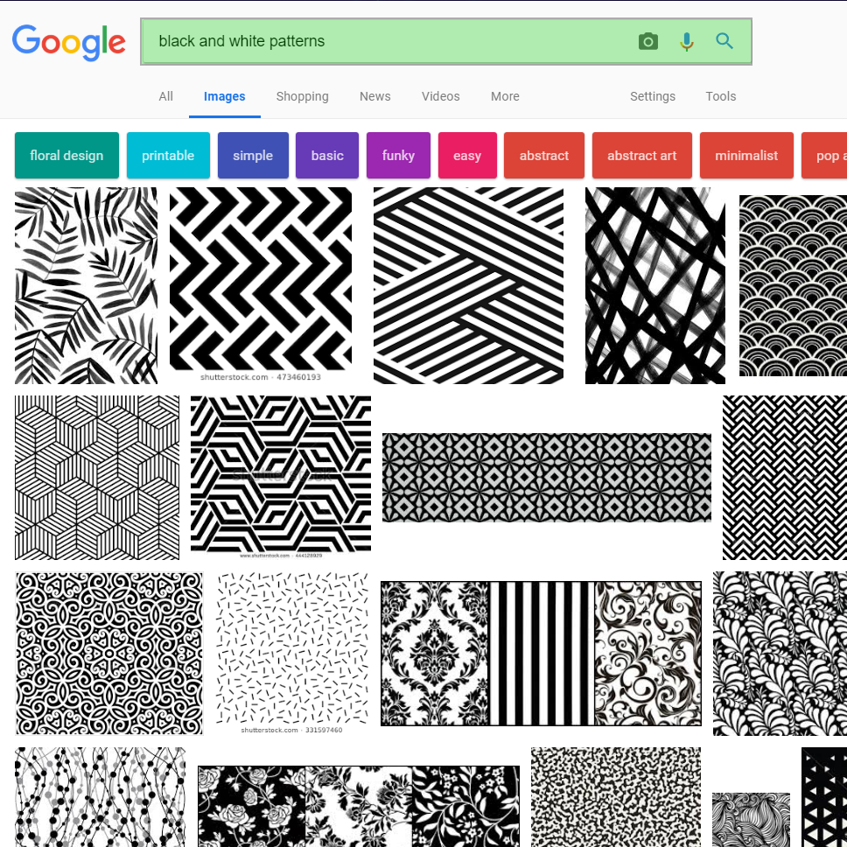Open the Videos tab
The height and width of the screenshot is (847, 847).
point(440,96)
